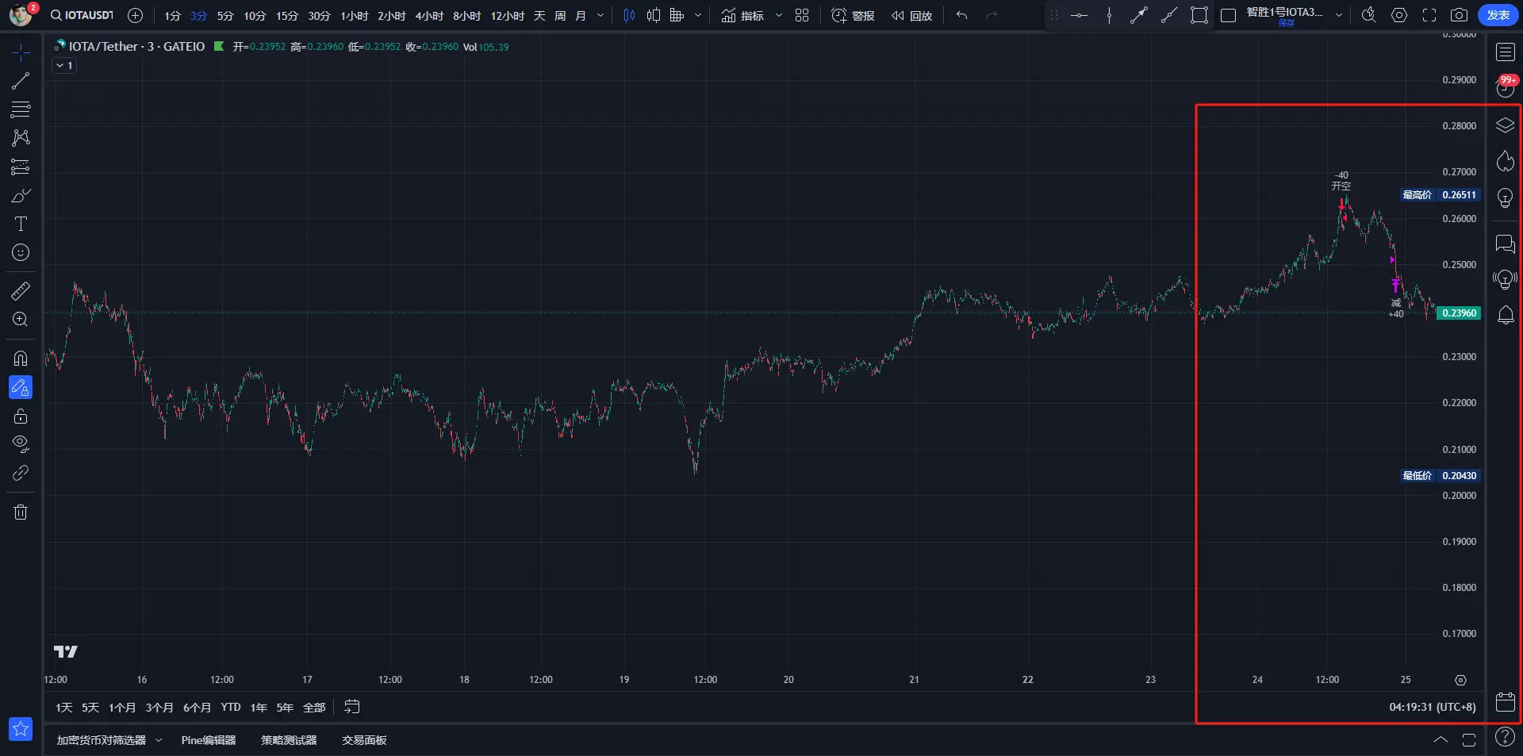
Task: Click the 发表 publish button
Action: [x=1498, y=15]
